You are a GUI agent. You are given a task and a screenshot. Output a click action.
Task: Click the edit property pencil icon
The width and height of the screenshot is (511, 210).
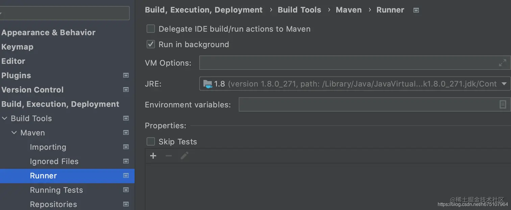pos(184,156)
